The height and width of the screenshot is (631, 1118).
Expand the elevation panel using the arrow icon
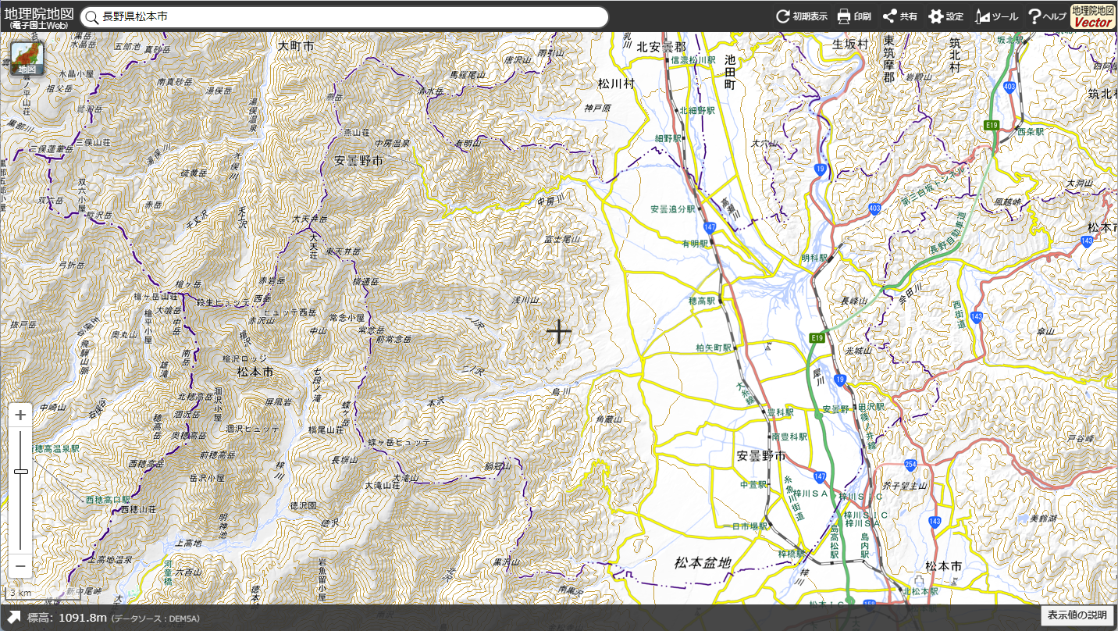coord(14,618)
